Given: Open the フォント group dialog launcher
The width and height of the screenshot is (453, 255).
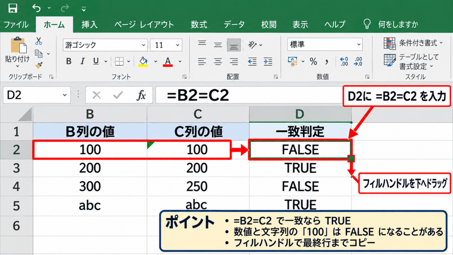Looking at the screenshot, I should (x=184, y=76).
